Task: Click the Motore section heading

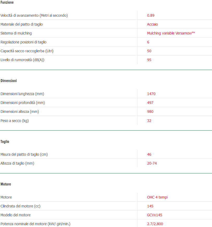Action: [x=6, y=184]
